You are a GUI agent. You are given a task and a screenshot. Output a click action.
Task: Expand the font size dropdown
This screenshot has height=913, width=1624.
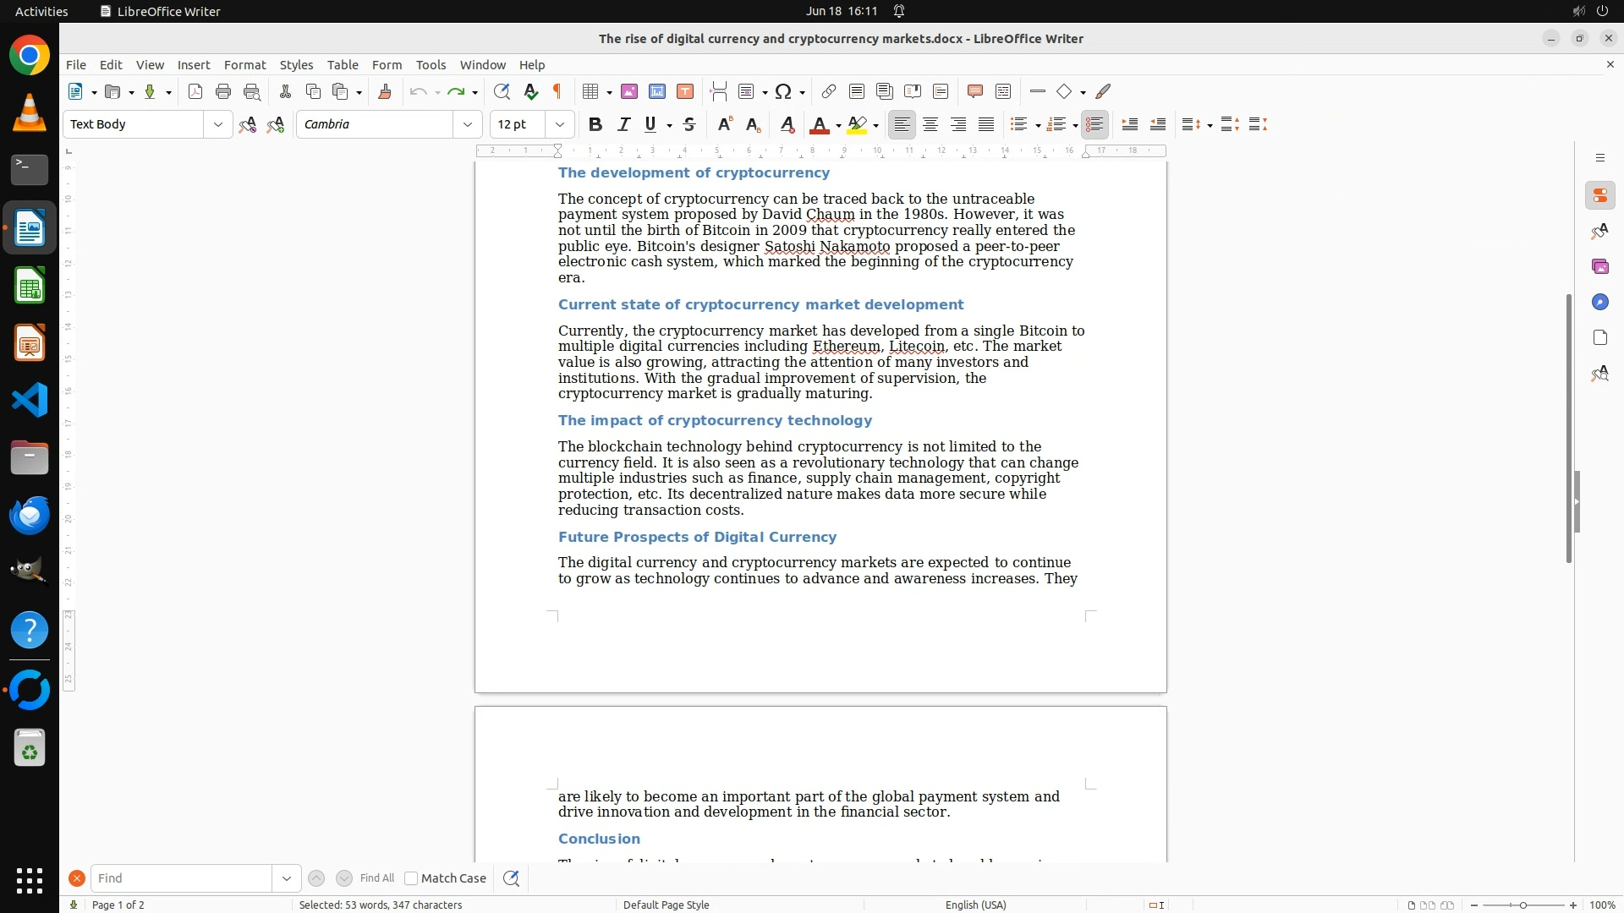click(560, 124)
